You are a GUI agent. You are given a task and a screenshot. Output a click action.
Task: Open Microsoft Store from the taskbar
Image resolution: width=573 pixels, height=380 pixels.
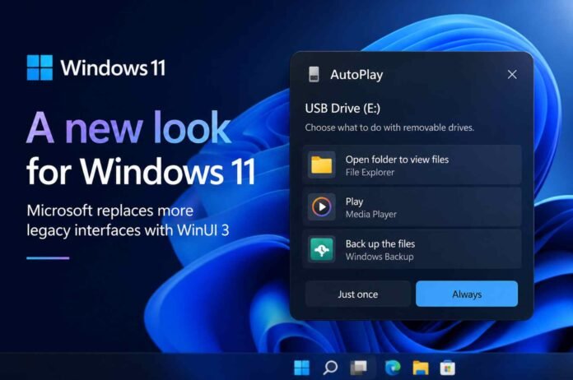[447, 368]
